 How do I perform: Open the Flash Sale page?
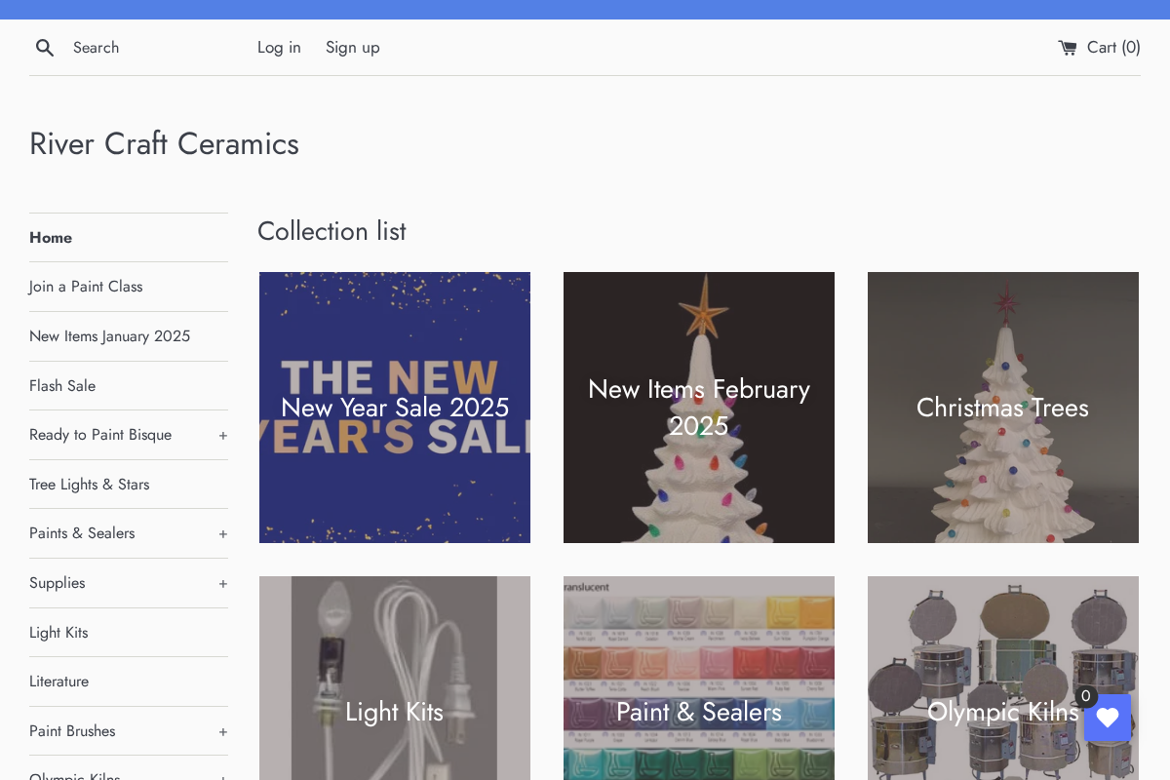point(62,385)
